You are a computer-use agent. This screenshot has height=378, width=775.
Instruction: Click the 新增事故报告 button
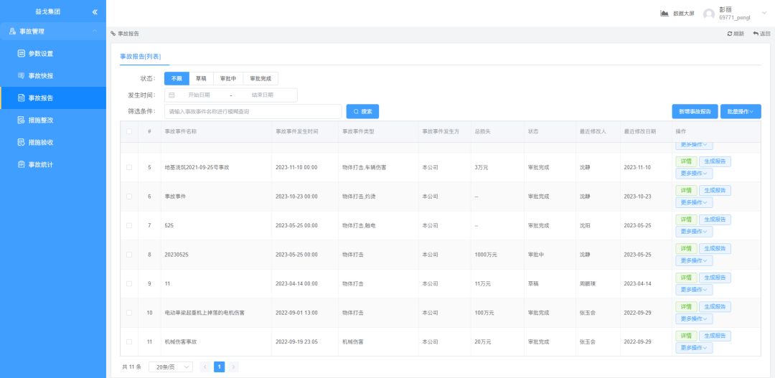pos(694,112)
